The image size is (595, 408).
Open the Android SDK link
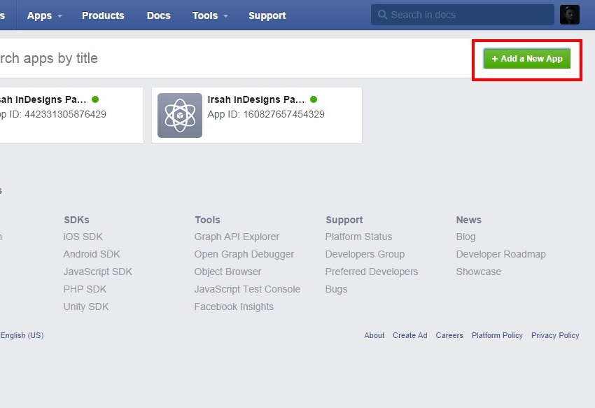92,254
